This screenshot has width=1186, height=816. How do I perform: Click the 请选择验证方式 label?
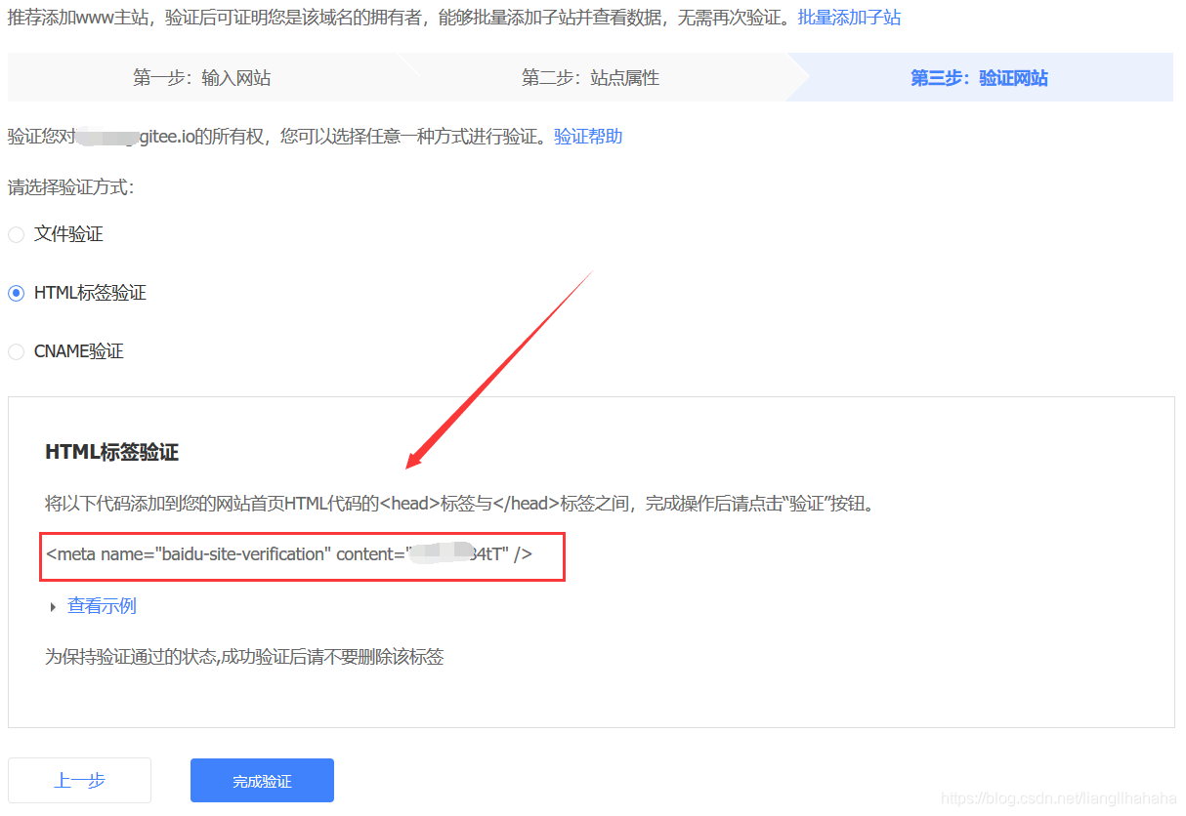click(71, 187)
